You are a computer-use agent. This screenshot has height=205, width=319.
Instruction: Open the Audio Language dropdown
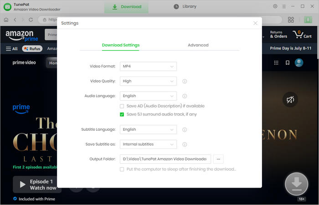click(148, 96)
